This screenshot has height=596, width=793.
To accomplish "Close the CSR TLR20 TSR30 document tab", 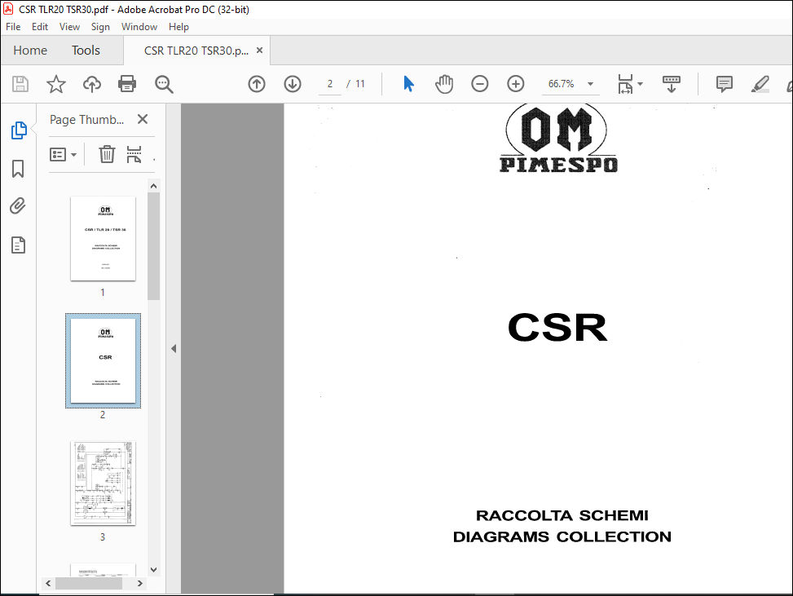I will [259, 51].
